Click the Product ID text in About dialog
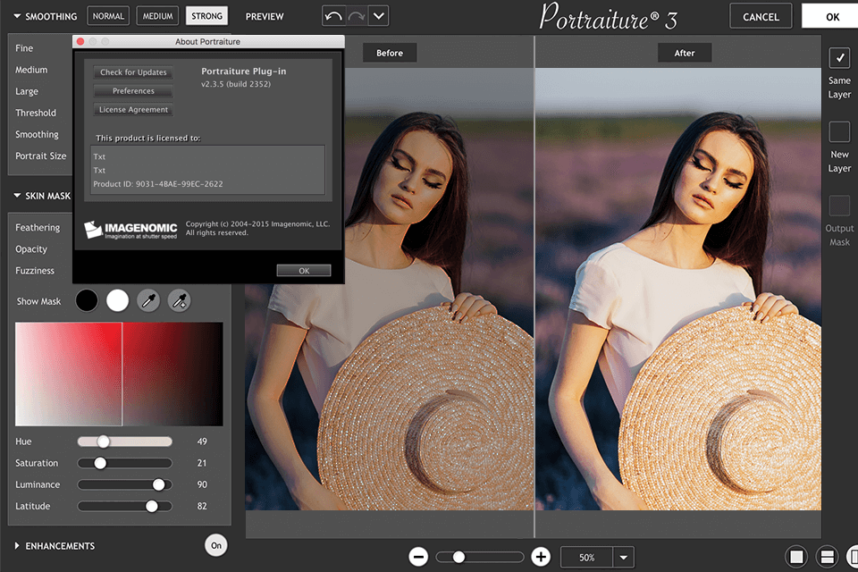Image resolution: width=858 pixels, height=572 pixels. click(158, 184)
